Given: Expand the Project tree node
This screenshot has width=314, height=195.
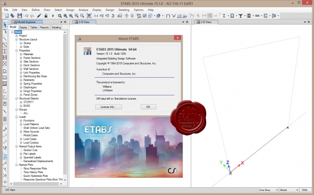Looking at the screenshot, I should point(17,36).
